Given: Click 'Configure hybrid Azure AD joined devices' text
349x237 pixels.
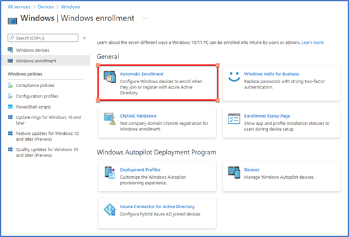Looking at the screenshot, I should (160, 214).
